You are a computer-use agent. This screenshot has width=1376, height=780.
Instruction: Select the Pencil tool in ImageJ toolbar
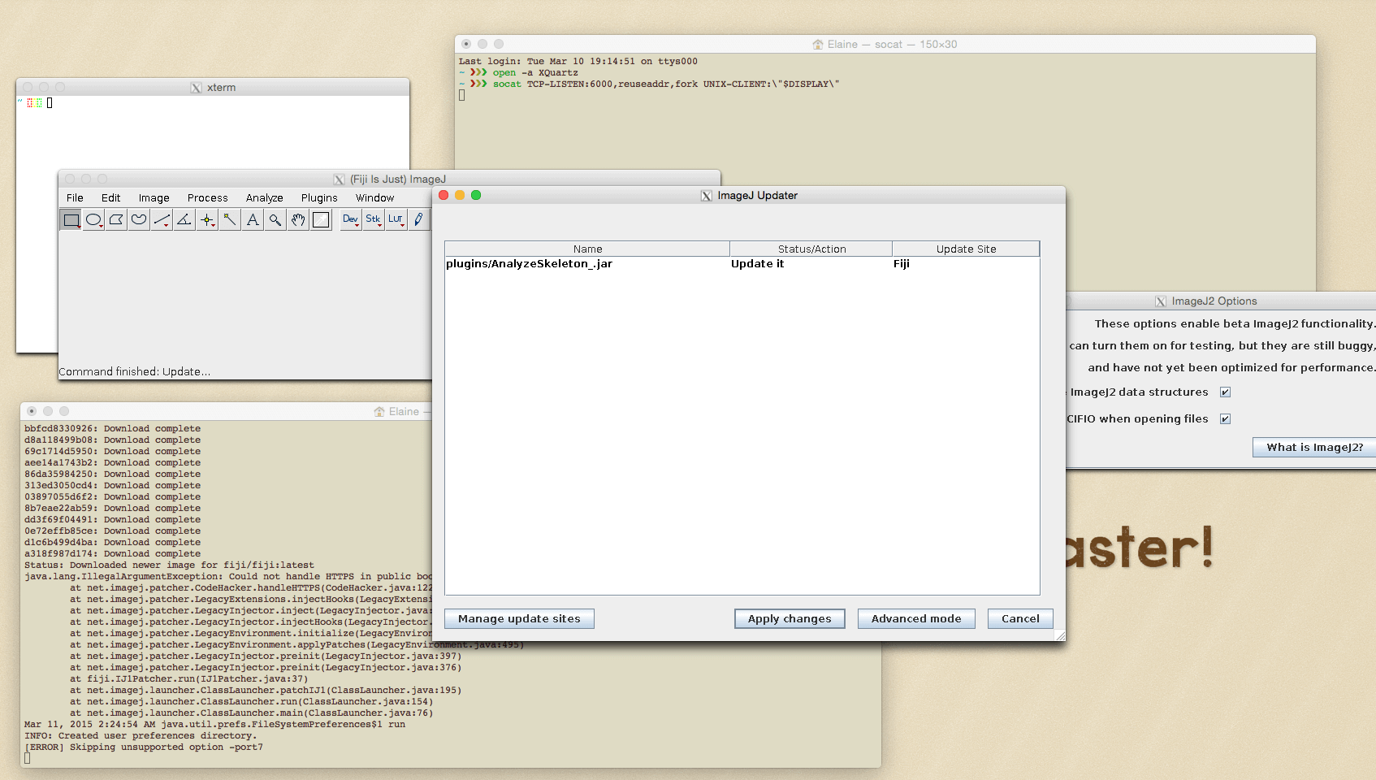coord(419,219)
